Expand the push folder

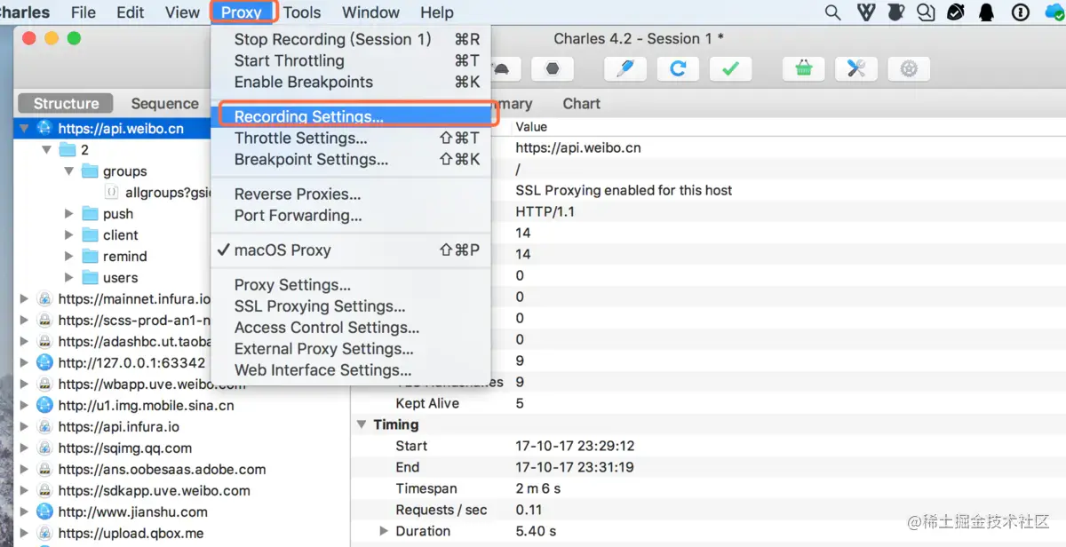69,213
